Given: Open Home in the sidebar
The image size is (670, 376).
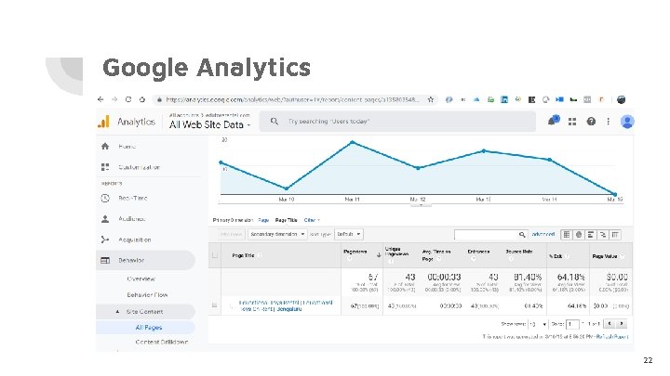Looking at the screenshot, I should 127,147.
